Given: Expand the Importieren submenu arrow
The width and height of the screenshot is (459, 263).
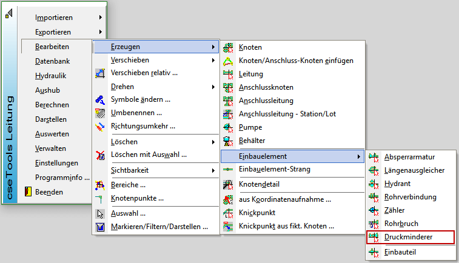Looking at the screenshot, I should pyautogui.click(x=100, y=18).
